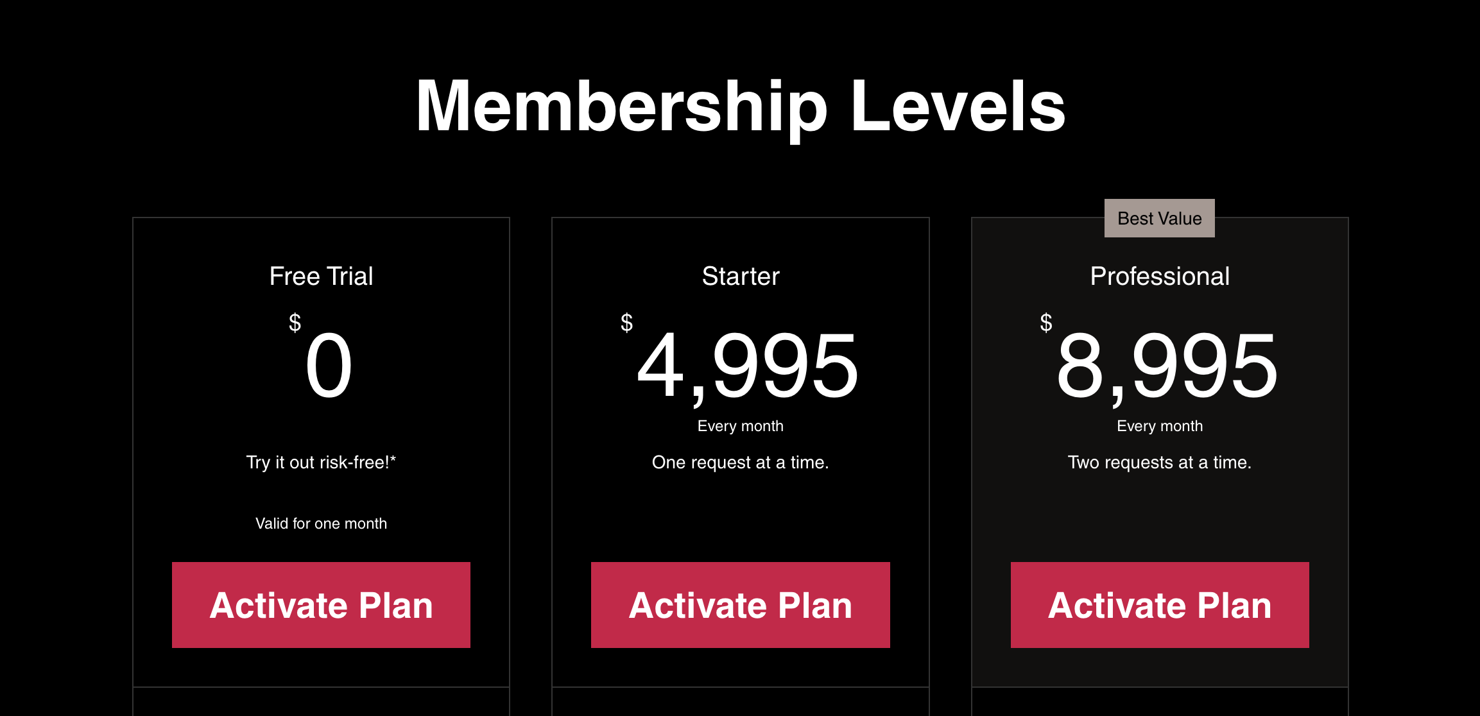Select the Starter plan title

tap(740, 276)
